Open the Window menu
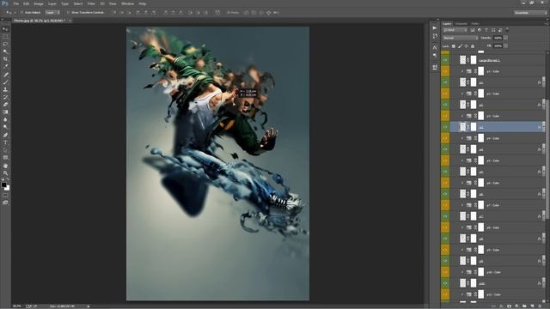The image size is (550, 309). point(127,3)
